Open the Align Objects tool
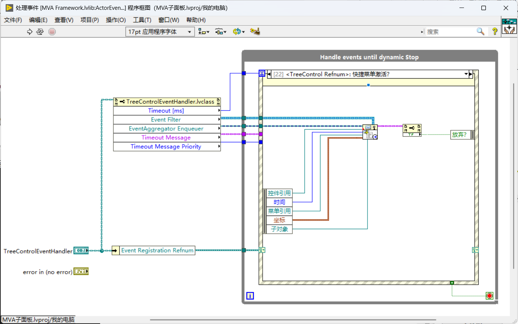518x324 pixels. (x=204, y=32)
